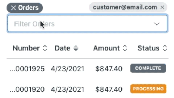This screenshot has width=174, height=98.
Task: Remove the Orders tag with its X
Action: point(13,8)
